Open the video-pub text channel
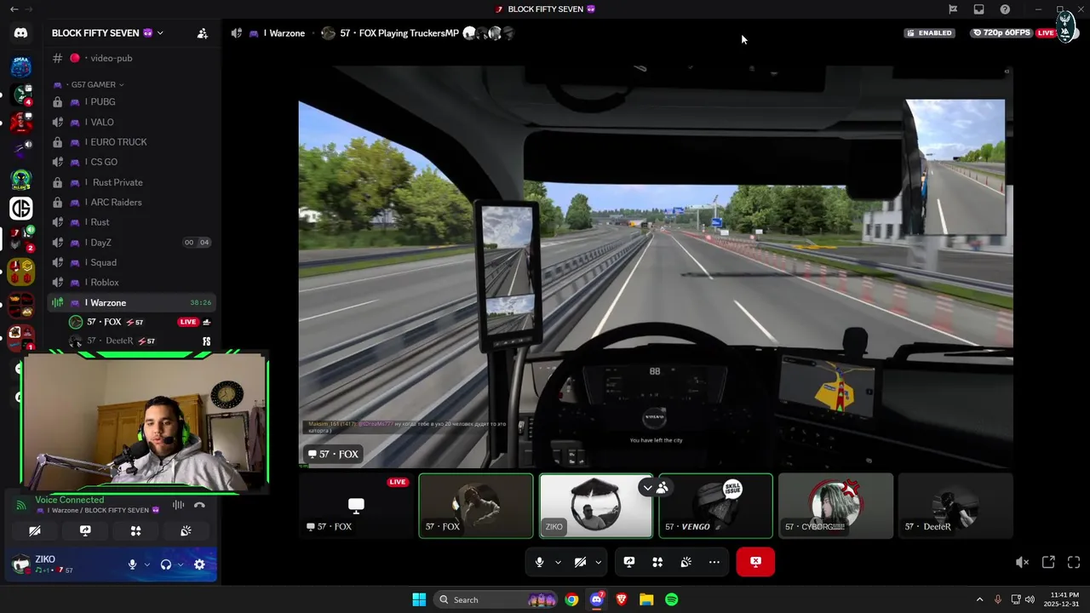Image resolution: width=1090 pixels, height=613 pixels. coord(131,58)
